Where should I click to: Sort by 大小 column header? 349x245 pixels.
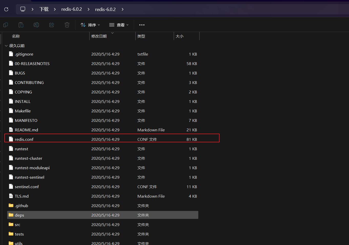(180, 36)
